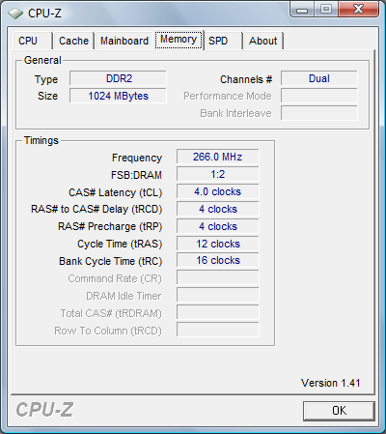
Task: Click the empty Performance Mode field
Action: [x=319, y=96]
